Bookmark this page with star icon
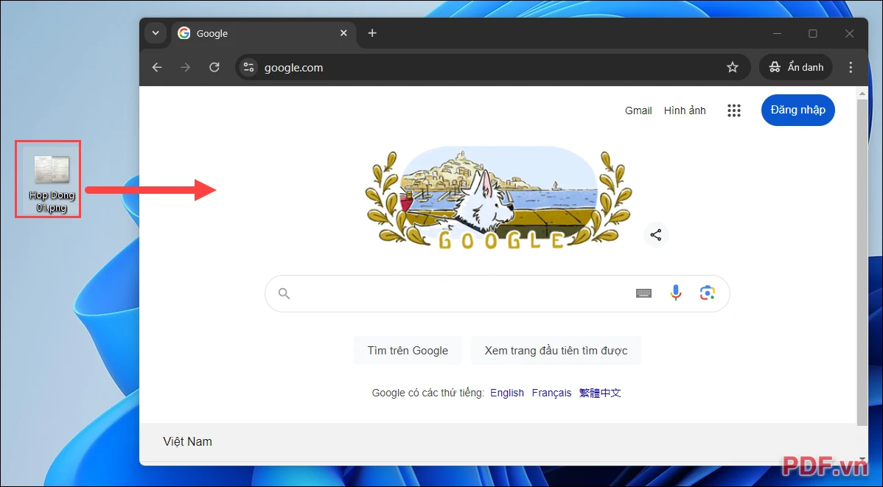883x487 pixels. pos(732,68)
